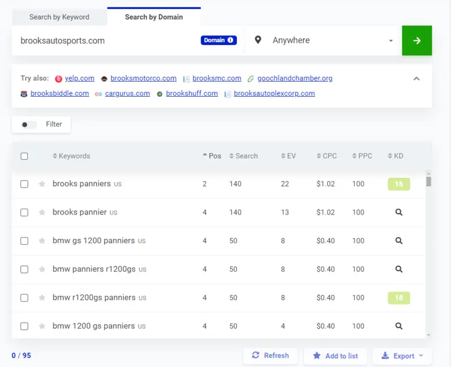Click the keyword table scrollbar thumb
The width and height of the screenshot is (451, 367).
click(428, 181)
